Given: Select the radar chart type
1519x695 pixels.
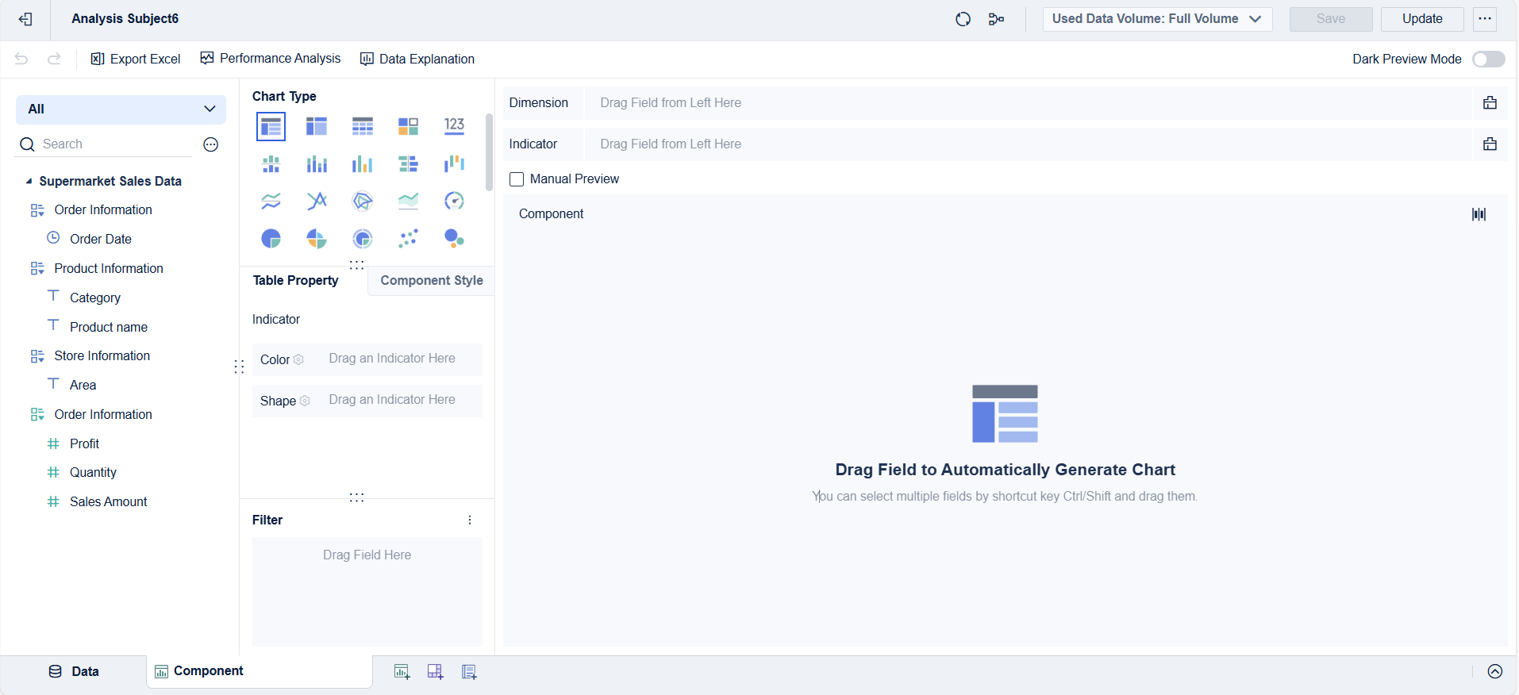Looking at the screenshot, I should [x=363, y=201].
